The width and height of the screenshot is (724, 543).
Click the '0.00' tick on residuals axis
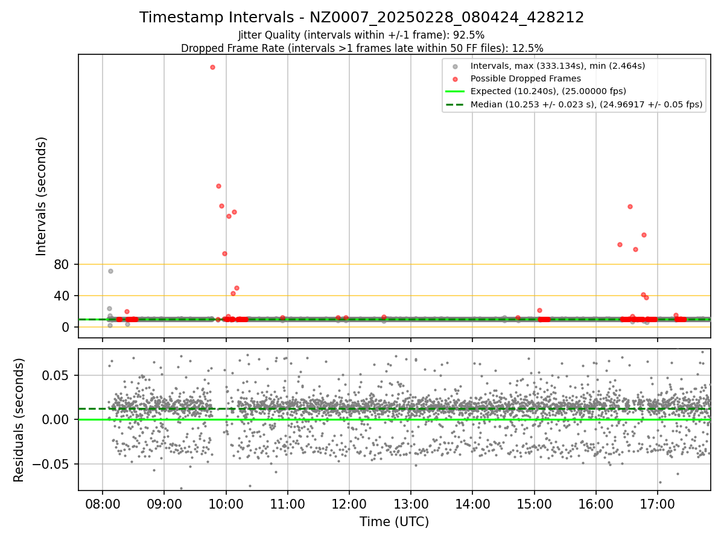point(56,419)
